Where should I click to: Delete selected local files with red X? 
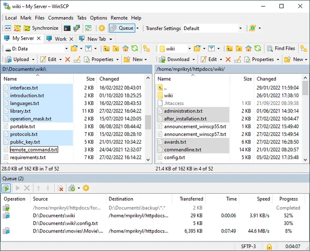[68, 59]
